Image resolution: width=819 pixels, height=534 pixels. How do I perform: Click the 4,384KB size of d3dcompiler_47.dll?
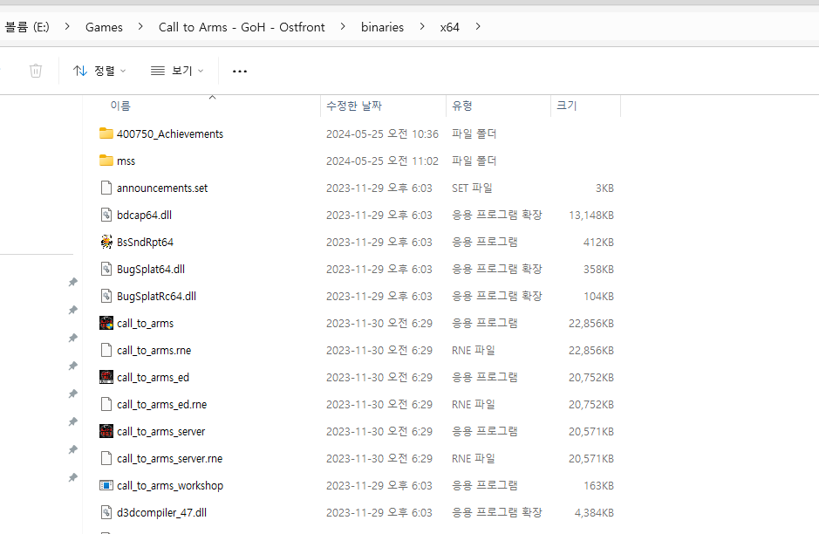pyautogui.click(x=594, y=513)
